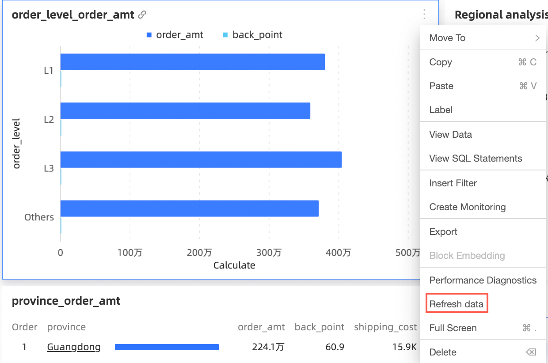Open the three-dot more options icon

pyautogui.click(x=424, y=15)
